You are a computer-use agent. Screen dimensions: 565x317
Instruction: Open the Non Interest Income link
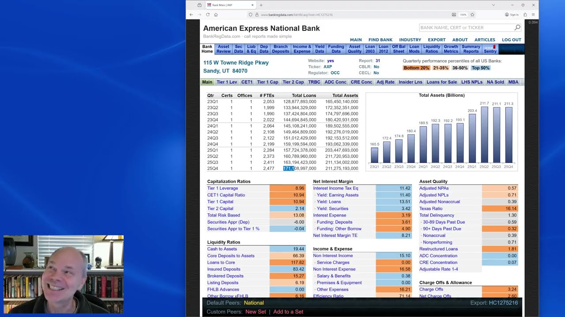tap(333, 256)
